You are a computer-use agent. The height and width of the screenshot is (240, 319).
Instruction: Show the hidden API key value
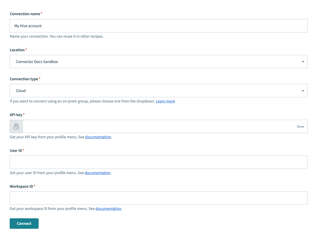[300, 127]
